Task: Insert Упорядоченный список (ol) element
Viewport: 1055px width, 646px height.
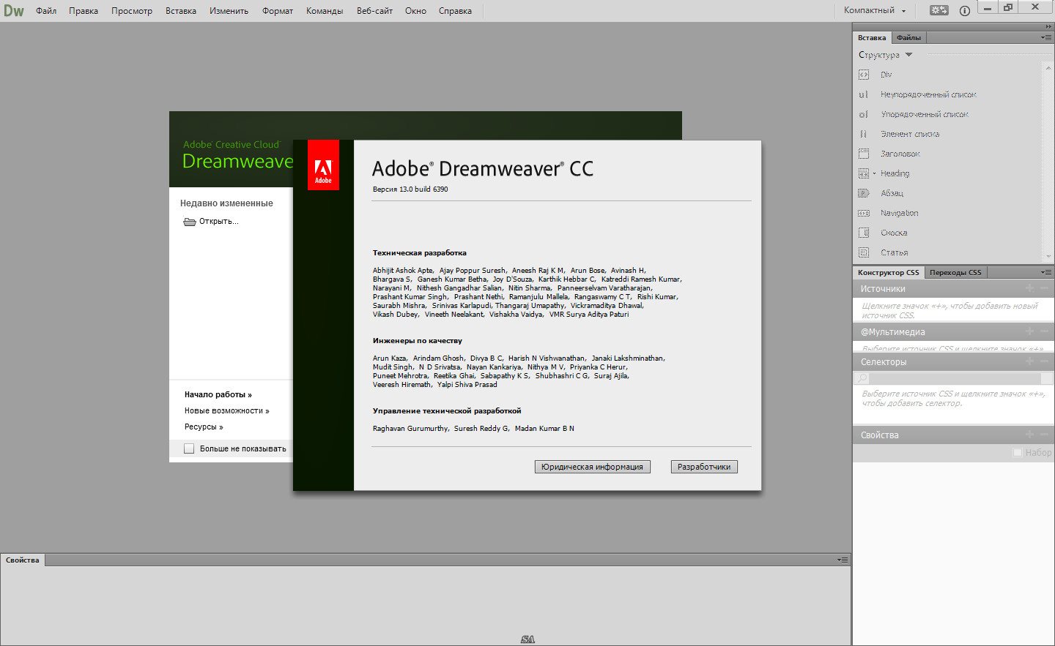Action: tap(914, 114)
